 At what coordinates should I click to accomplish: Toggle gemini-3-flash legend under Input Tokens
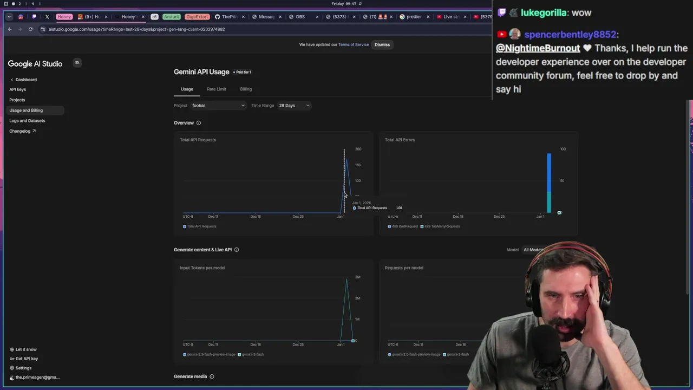251,354
